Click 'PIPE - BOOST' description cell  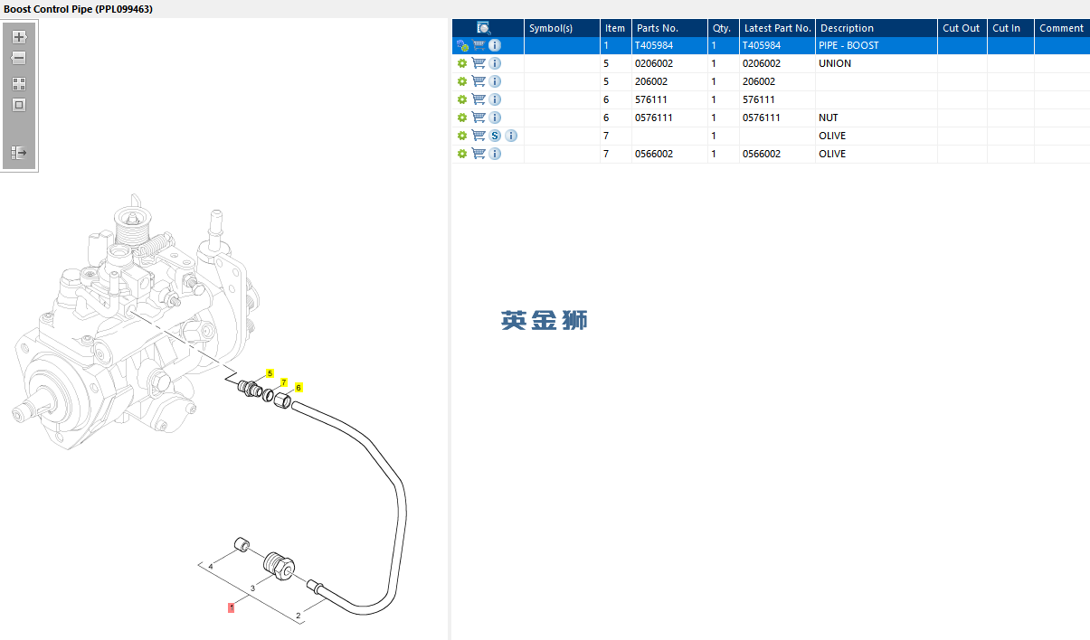point(876,45)
